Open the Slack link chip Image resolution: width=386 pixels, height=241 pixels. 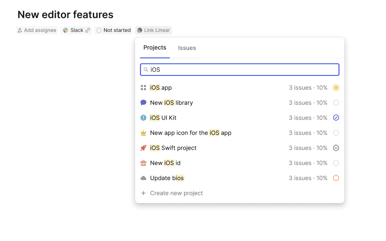(x=76, y=30)
